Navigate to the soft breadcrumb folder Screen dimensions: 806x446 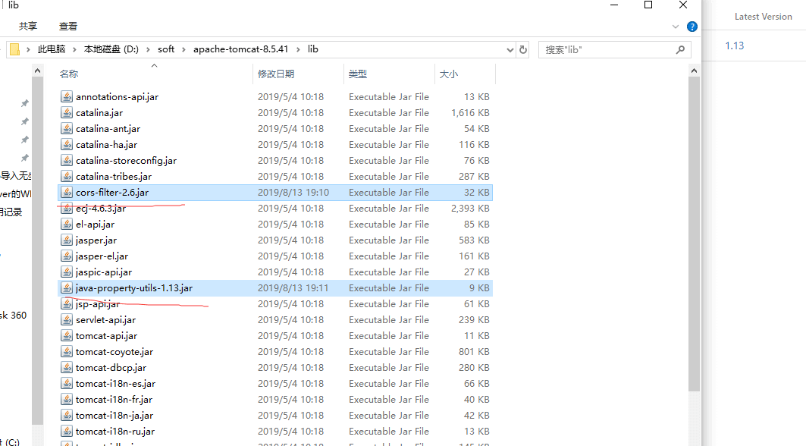pyautogui.click(x=166, y=49)
